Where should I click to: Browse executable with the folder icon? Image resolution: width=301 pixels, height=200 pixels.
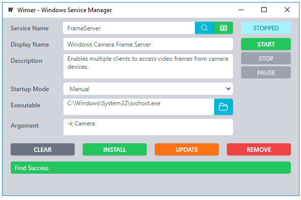223,107
